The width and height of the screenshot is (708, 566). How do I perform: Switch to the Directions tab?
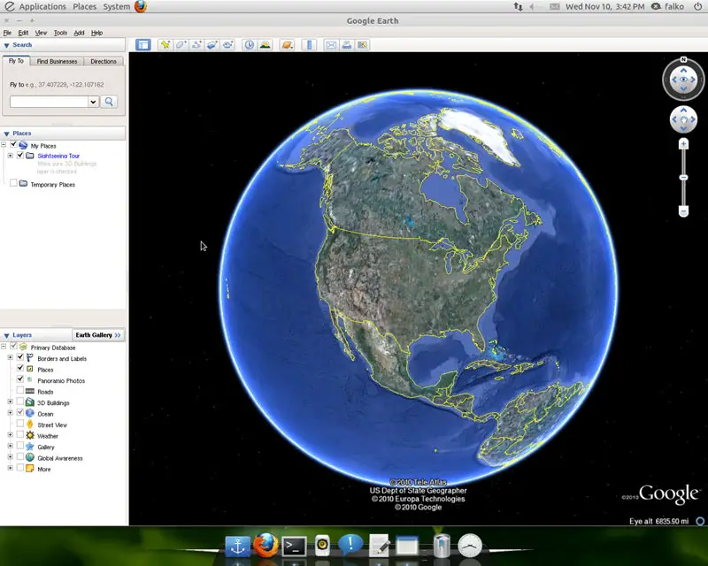coord(104,61)
